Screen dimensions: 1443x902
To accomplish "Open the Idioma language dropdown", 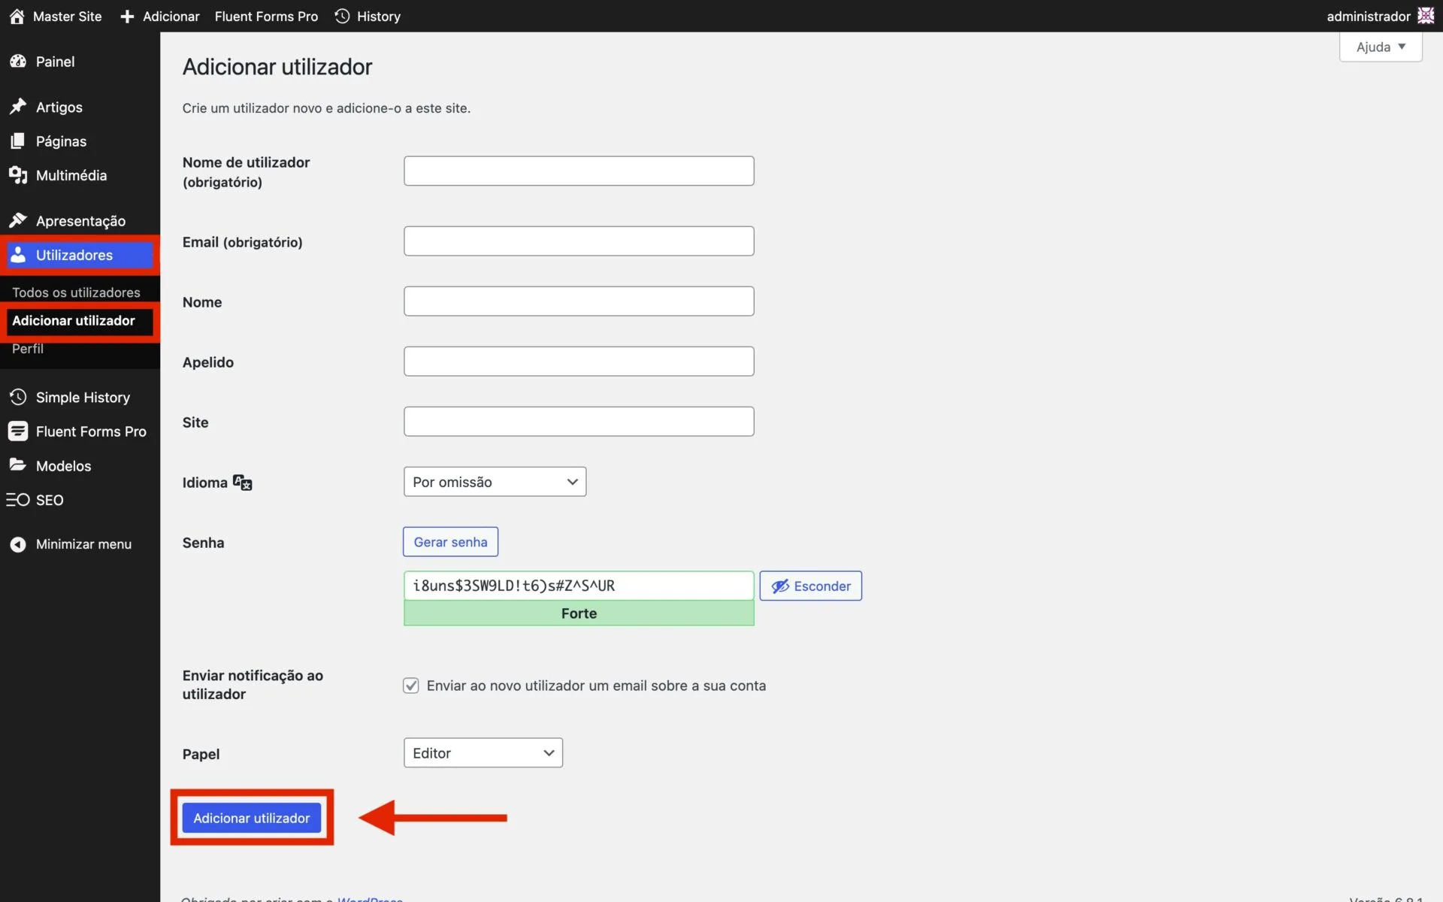I will pos(495,482).
